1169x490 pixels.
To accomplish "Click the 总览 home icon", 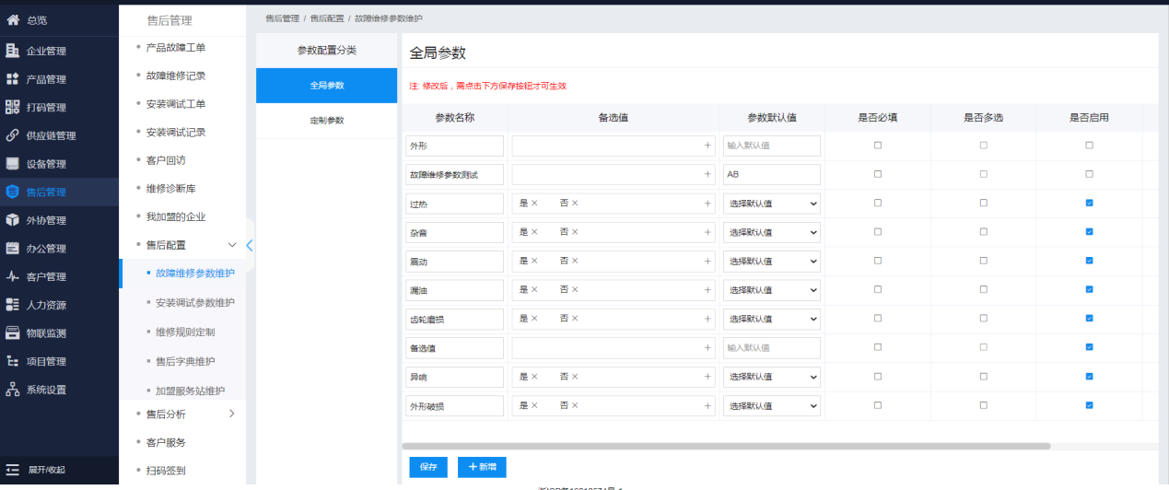I will 13,19.
